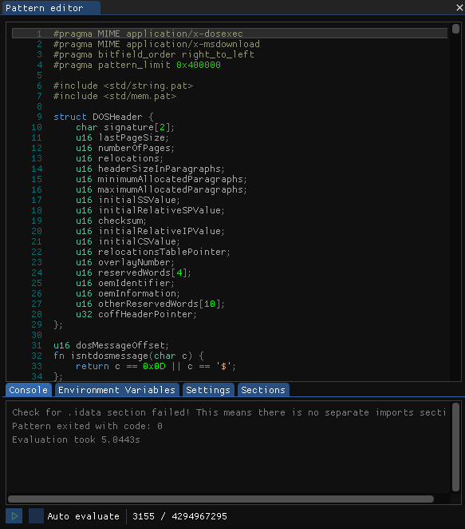
Task: Toggle the Auto evaluate checkbox
Action: pos(36,516)
